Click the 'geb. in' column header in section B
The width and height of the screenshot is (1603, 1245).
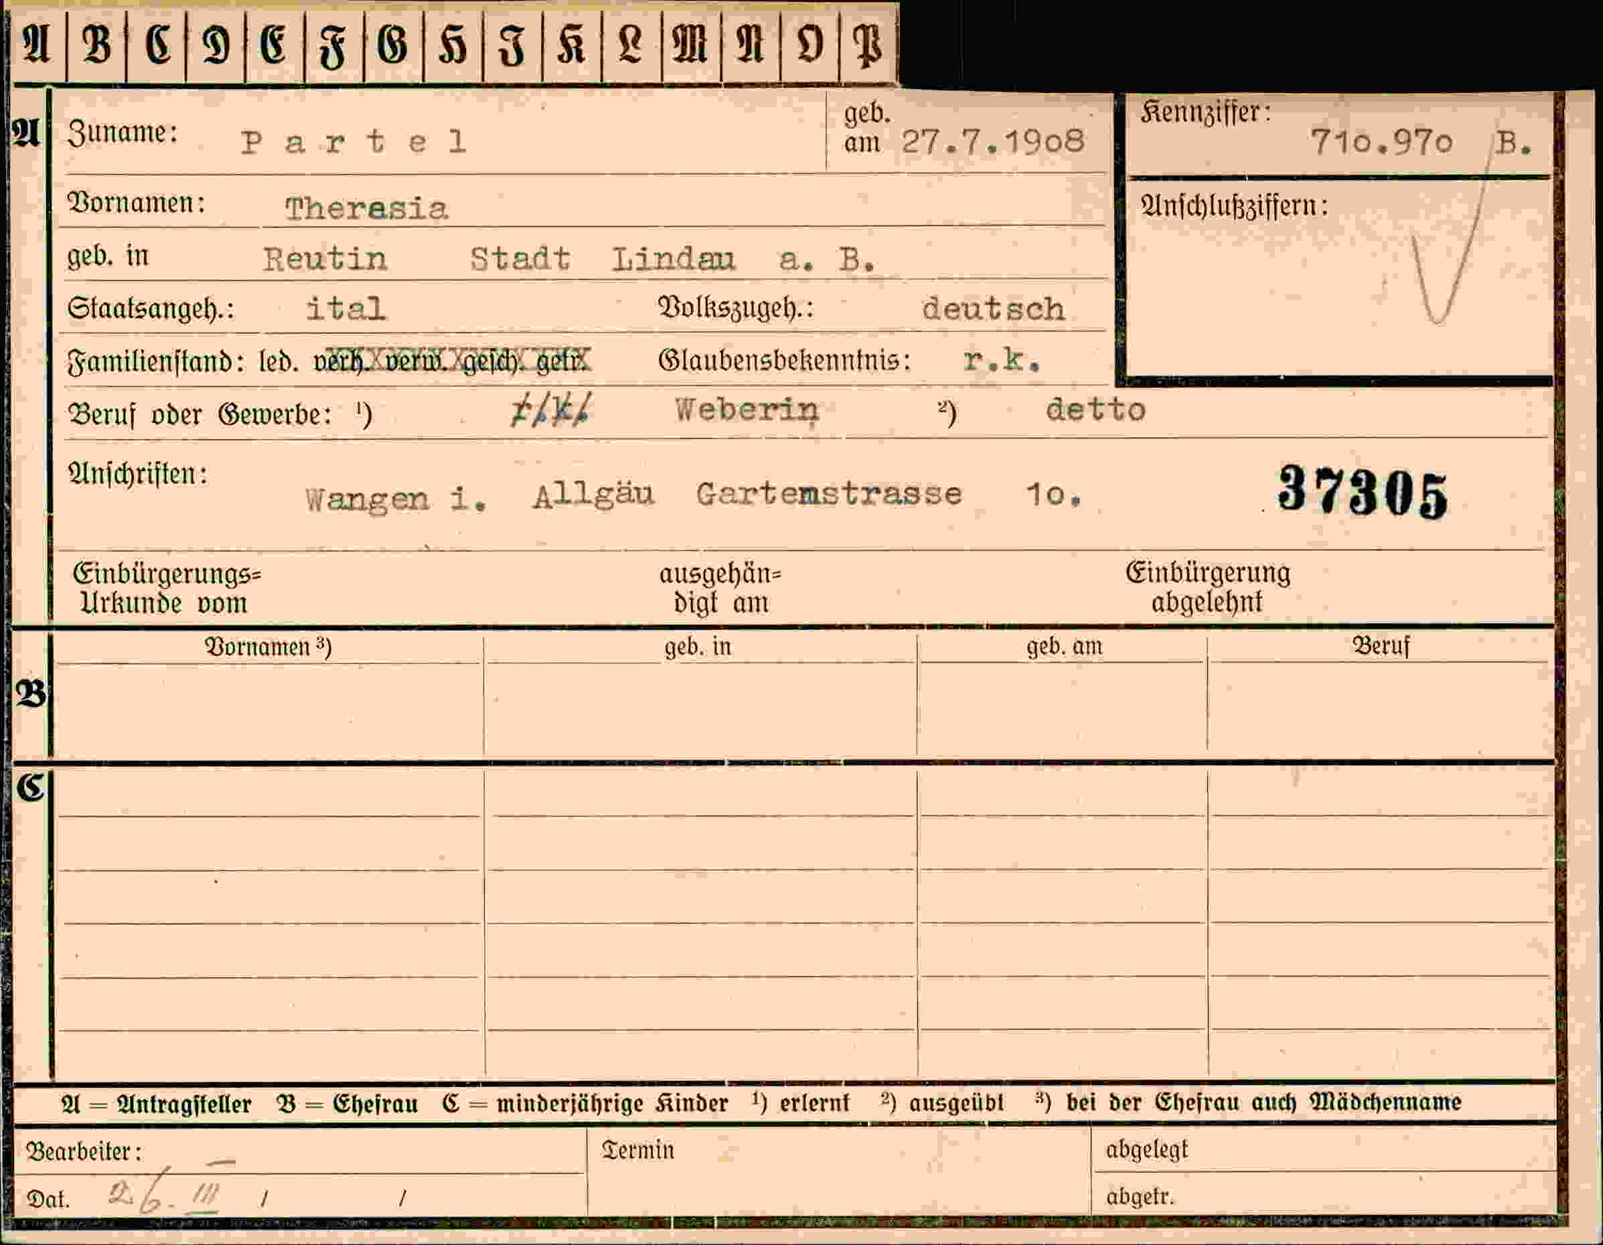[697, 647]
